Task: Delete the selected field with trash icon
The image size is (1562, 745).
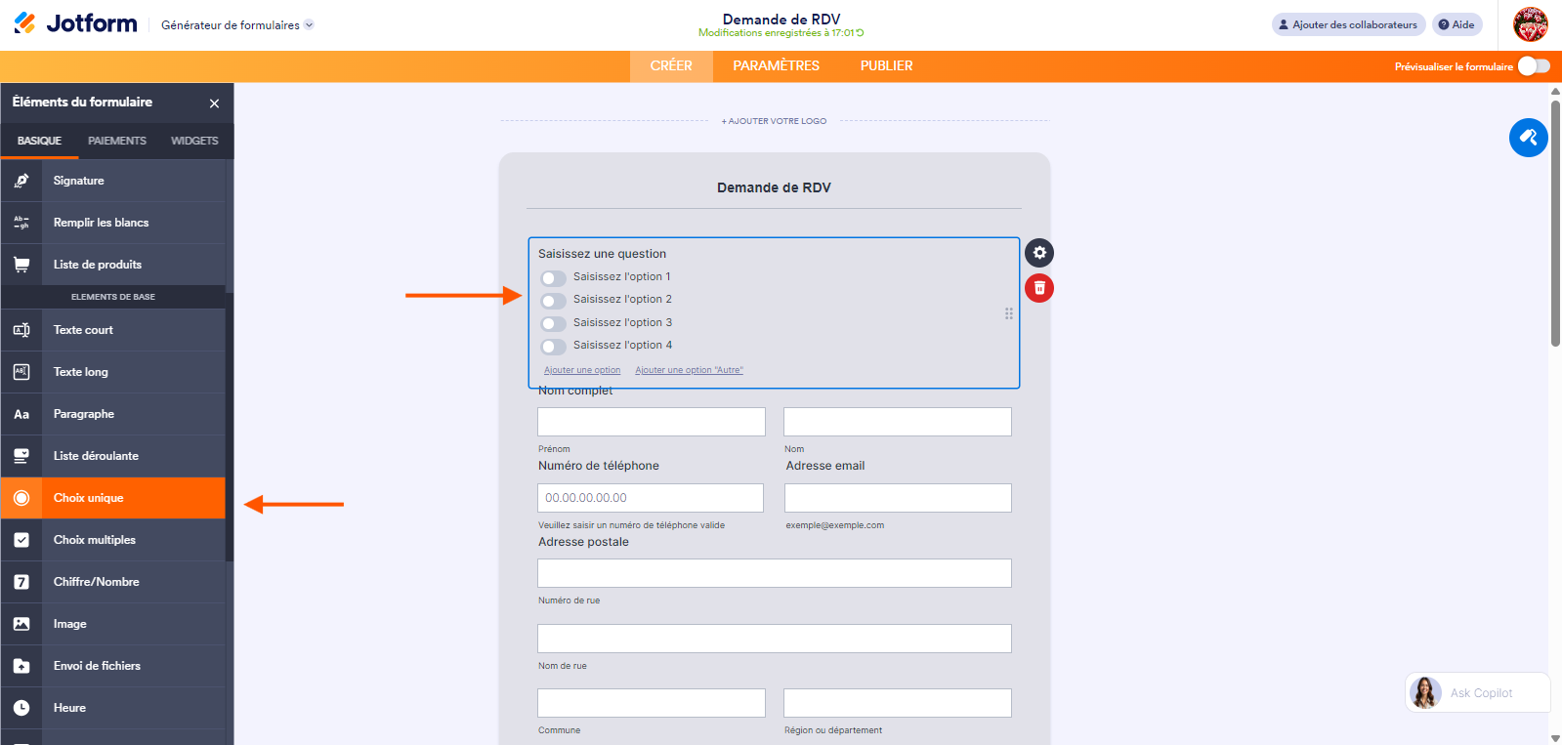Action: coord(1039,288)
